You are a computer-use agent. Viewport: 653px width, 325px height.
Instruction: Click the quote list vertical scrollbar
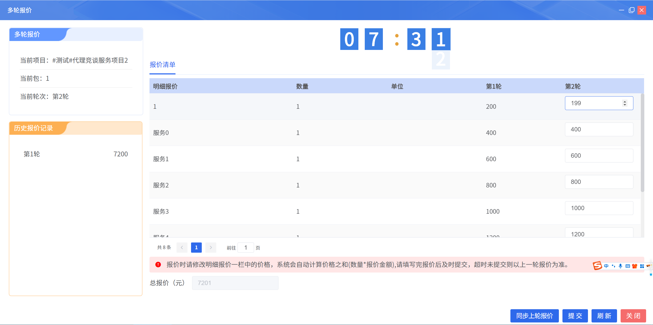pos(642,143)
